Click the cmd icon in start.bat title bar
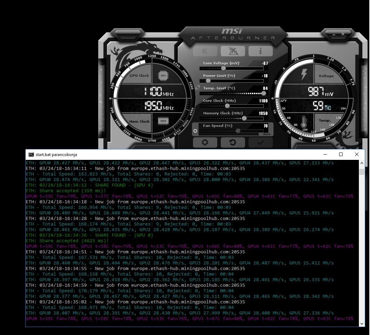The width and height of the screenshot is (370, 335). [x=31, y=155]
